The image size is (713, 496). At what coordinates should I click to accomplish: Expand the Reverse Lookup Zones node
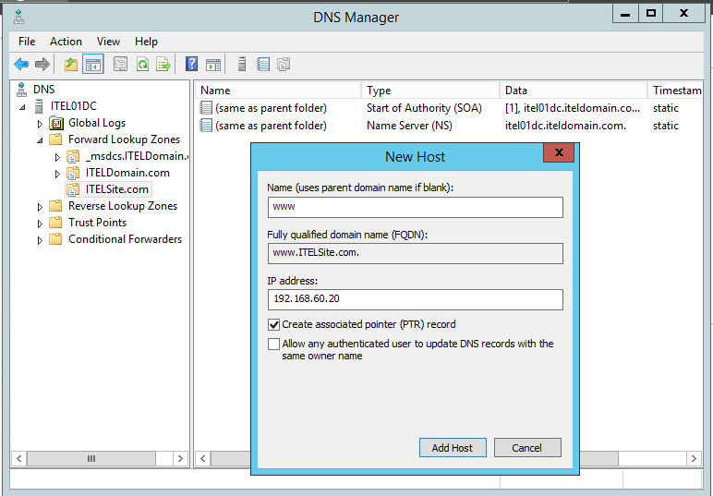pos(40,207)
